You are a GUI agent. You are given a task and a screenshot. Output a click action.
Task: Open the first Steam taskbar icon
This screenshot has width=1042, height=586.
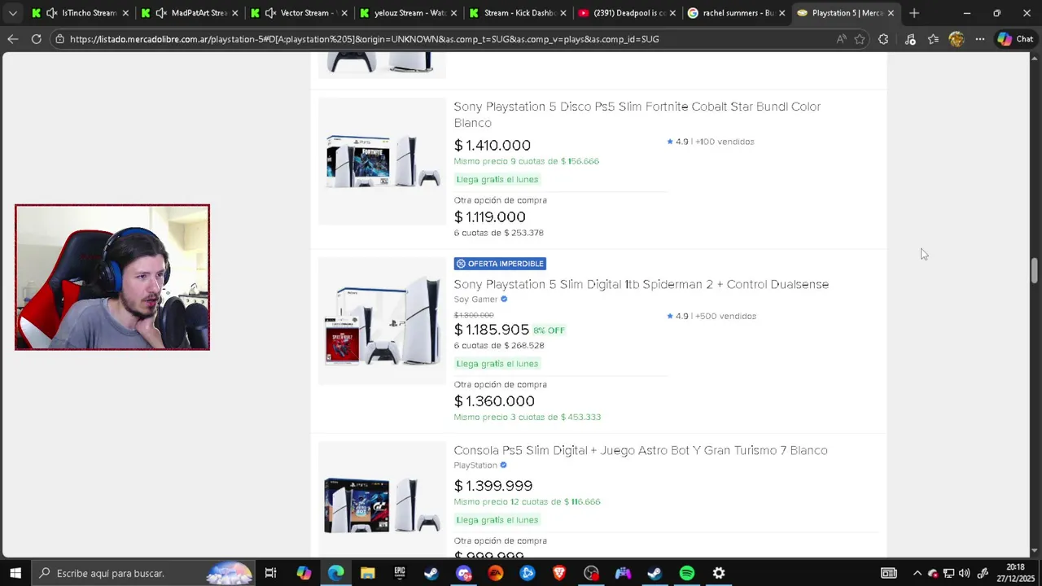(431, 573)
